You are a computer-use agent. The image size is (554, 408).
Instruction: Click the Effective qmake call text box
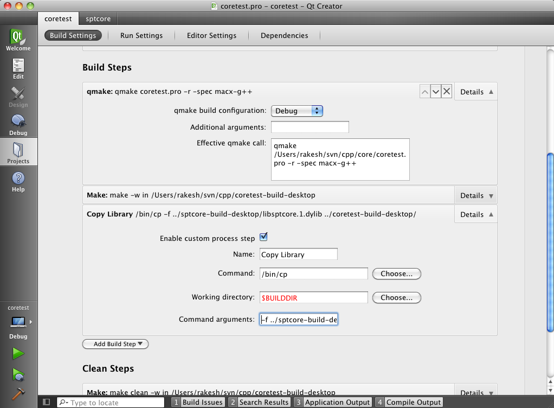point(340,160)
